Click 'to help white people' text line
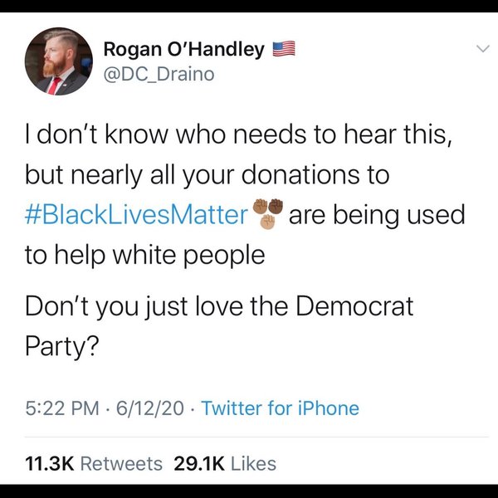The image size is (498, 498). click(x=144, y=255)
